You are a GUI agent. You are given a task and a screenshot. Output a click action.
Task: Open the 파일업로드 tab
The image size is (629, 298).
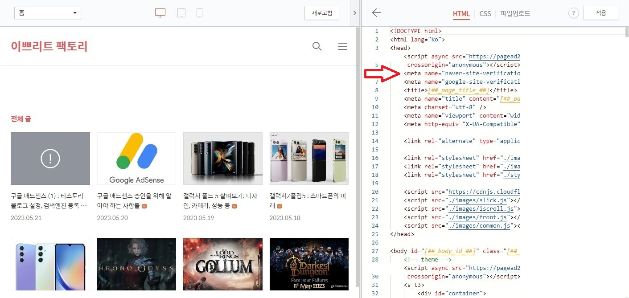click(515, 13)
